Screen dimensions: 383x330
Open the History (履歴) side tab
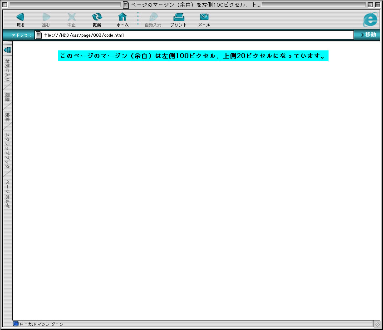[x=7, y=97]
